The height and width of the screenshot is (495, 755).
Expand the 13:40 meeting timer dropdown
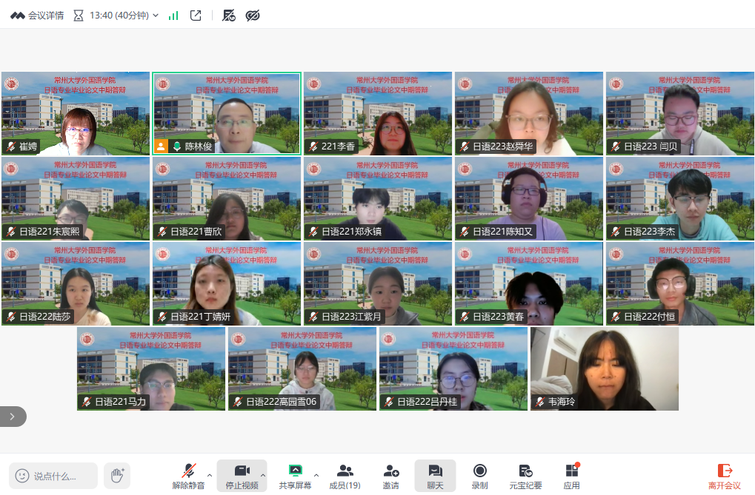156,16
